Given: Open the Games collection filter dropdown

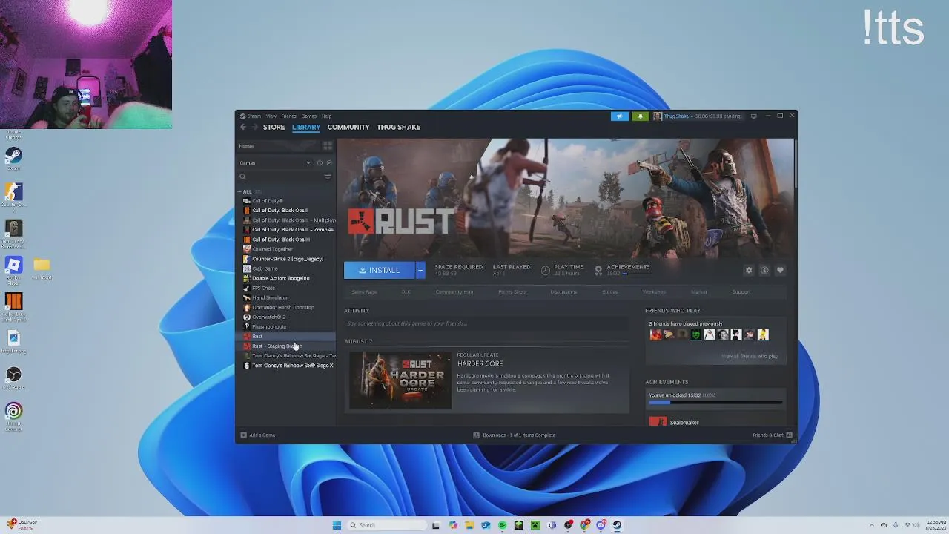Looking at the screenshot, I should tap(275, 163).
